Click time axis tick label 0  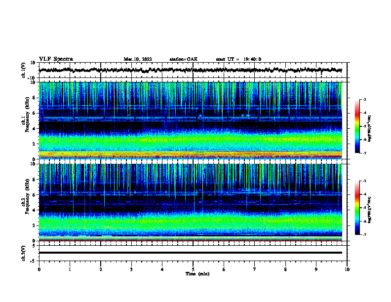pyautogui.click(x=39, y=269)
